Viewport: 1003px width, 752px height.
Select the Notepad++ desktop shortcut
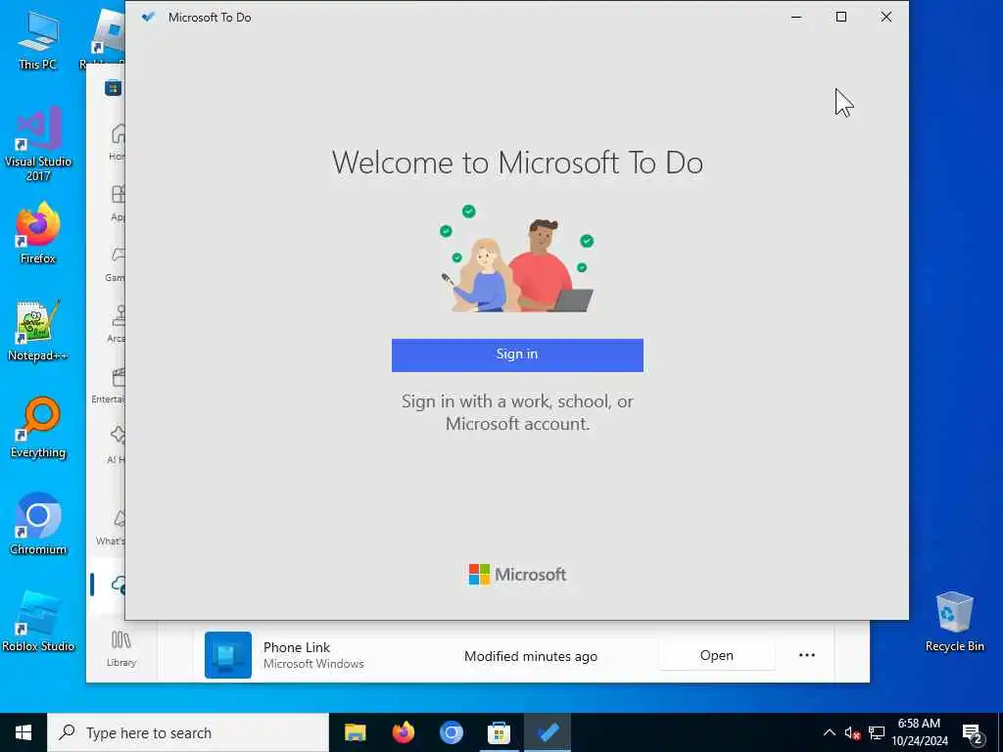38,331
